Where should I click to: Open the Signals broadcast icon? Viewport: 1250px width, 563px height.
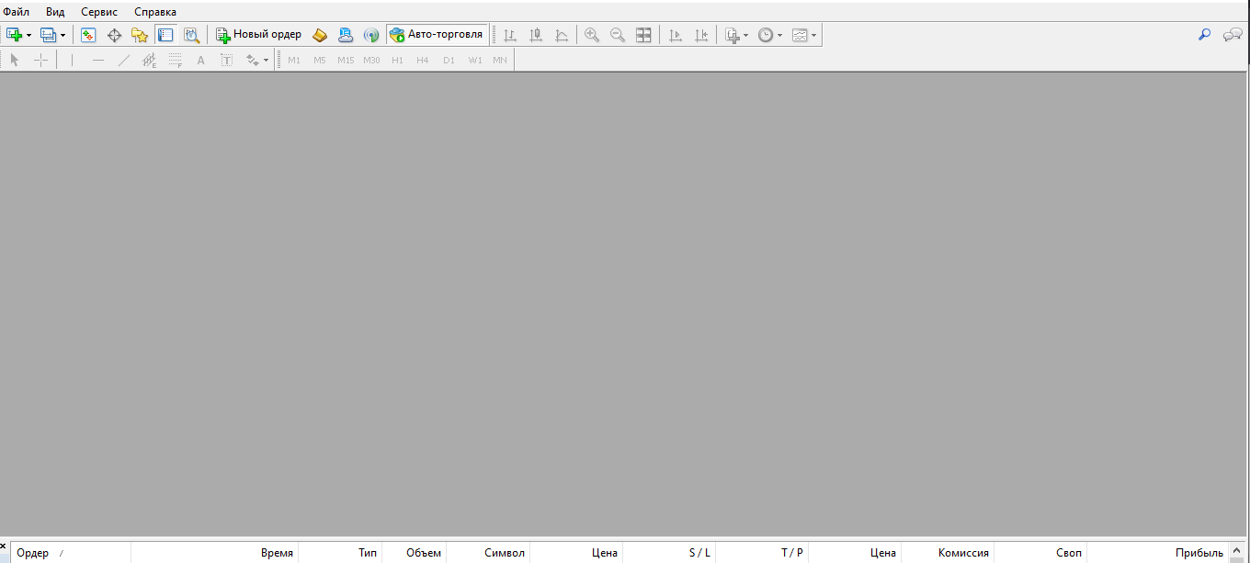pos(371,35)
